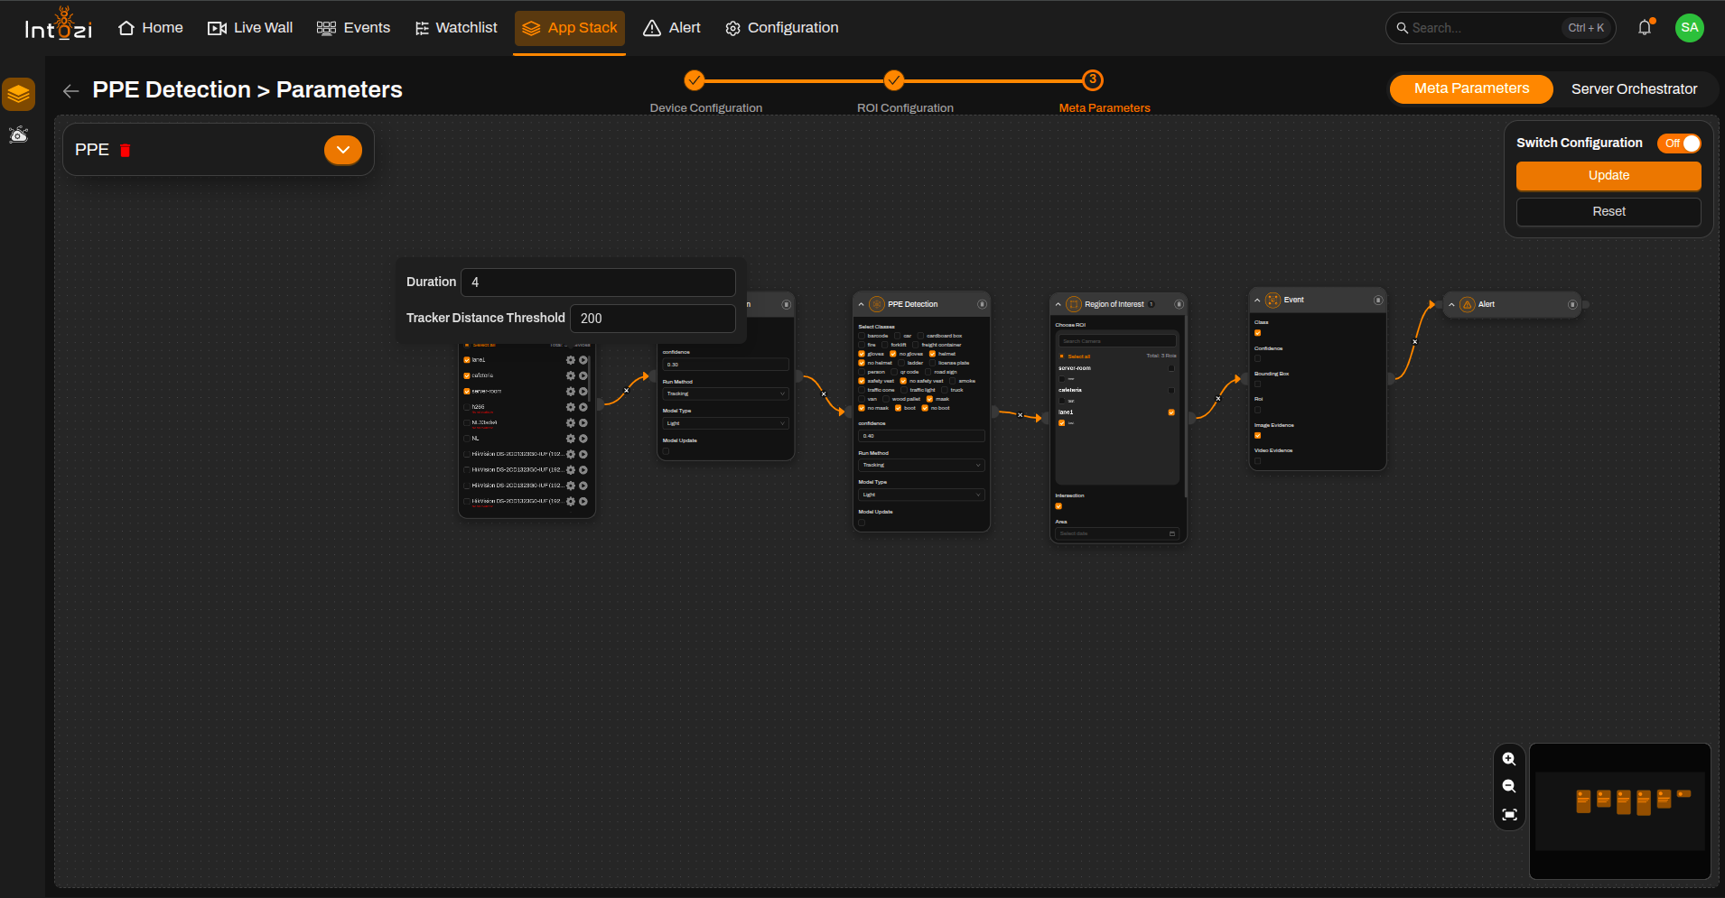Open Model Type dropdown in PPE Detection
Screen dimensions: 1725x898
pos(921,495)
